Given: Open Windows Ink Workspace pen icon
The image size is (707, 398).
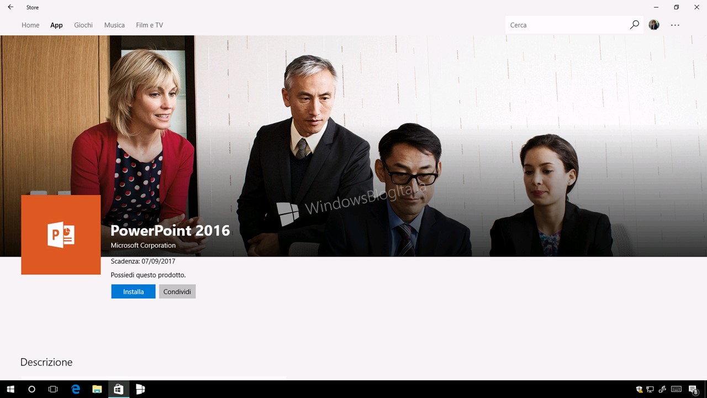Looking at the screenshot, I should (x=662, y=389).
